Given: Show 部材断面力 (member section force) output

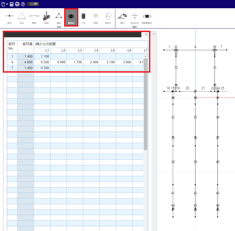Looking at the screenshot, I should tap(147, 18).
